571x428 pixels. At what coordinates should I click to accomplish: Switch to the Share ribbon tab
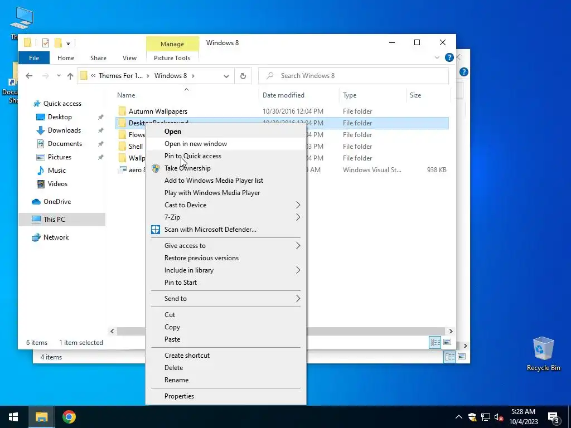point(98,58)
